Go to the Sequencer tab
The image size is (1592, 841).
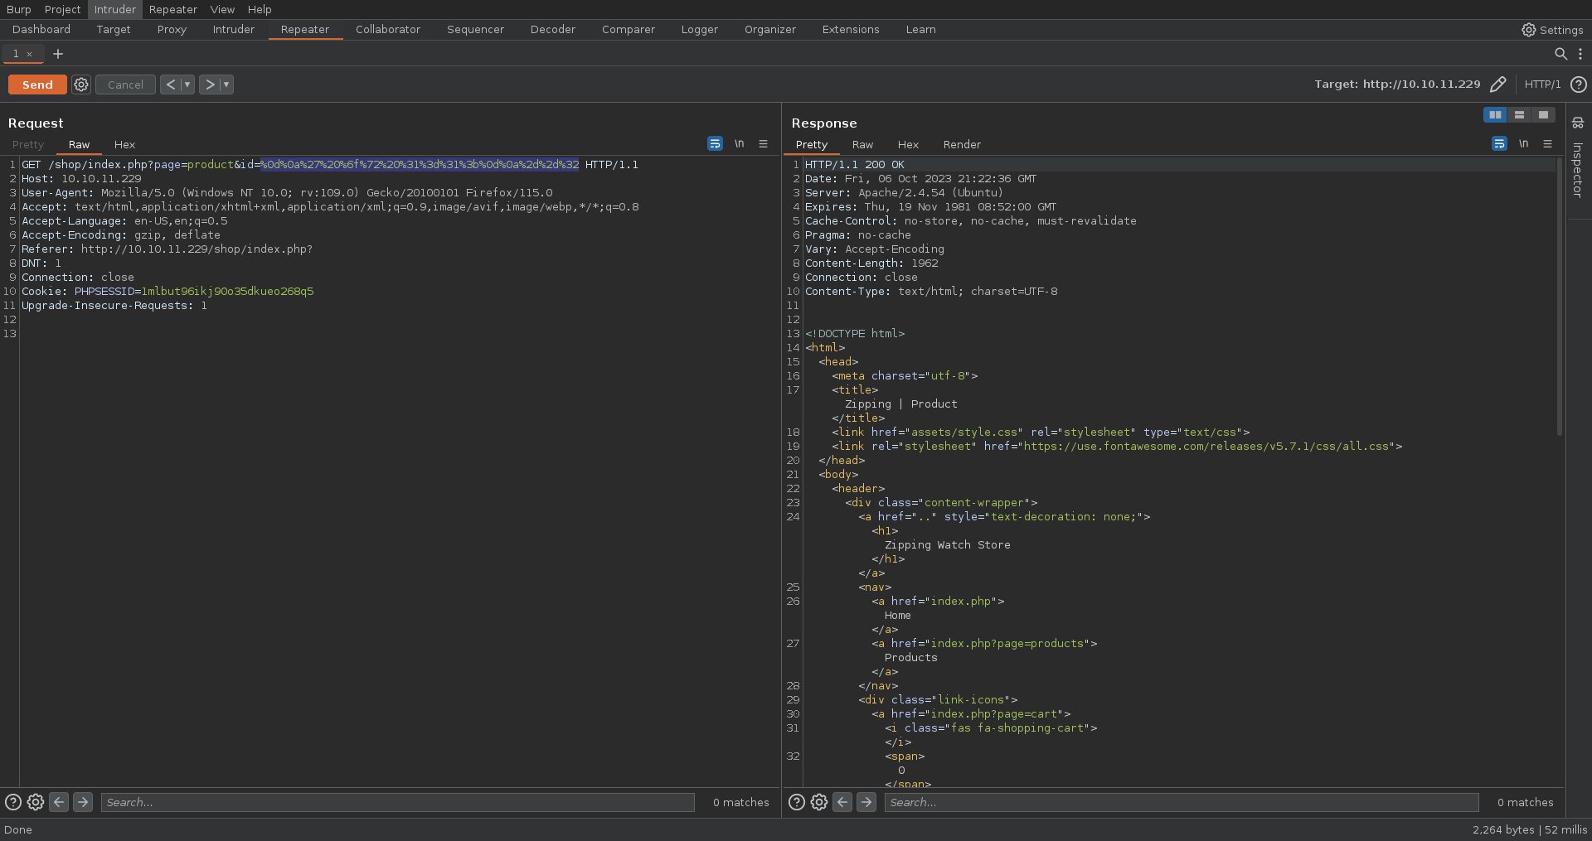point(475,30)
